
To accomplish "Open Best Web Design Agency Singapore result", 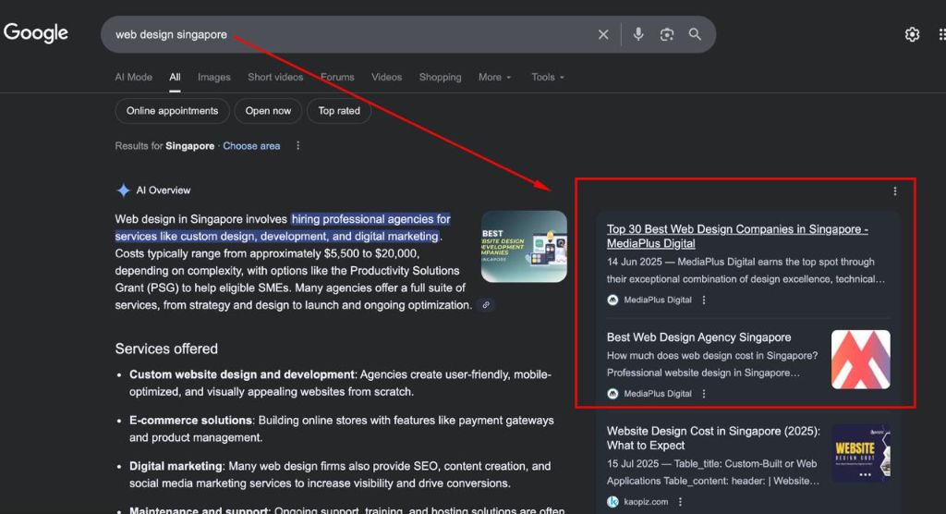I will click(x=698, y=337).
